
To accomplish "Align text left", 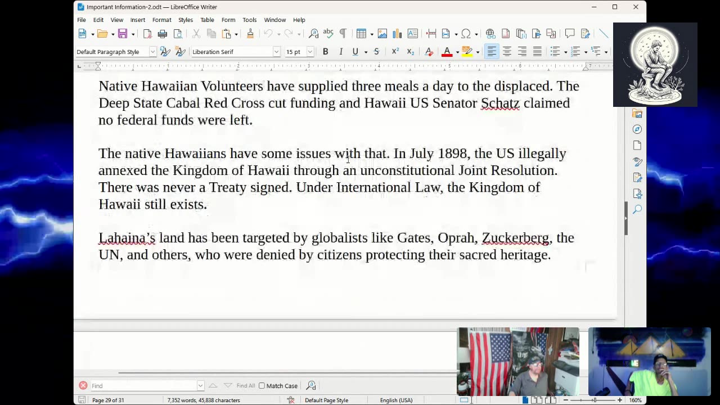I will tap(492, 52).
